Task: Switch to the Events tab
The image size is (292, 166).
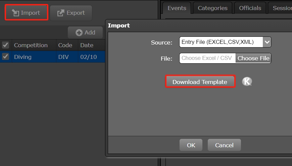Action: click(176, 8)
